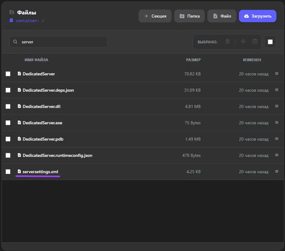The height and width of the screenshot is (251, 285).
Task: Create a new file with Файл button
Action: (x=222, y=16)
